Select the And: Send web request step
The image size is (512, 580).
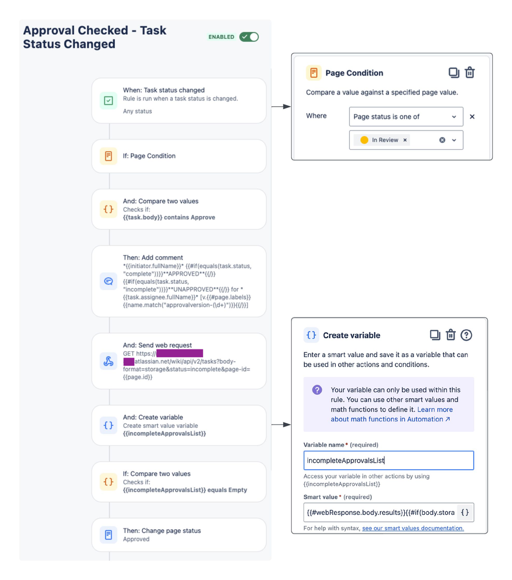tap(179, 361)
